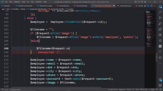Switch to the web.php tab
163x91 pixels.
click(x=6, y=6)
